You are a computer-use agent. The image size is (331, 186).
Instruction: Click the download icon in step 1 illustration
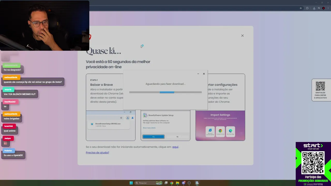tap(127, 118)
